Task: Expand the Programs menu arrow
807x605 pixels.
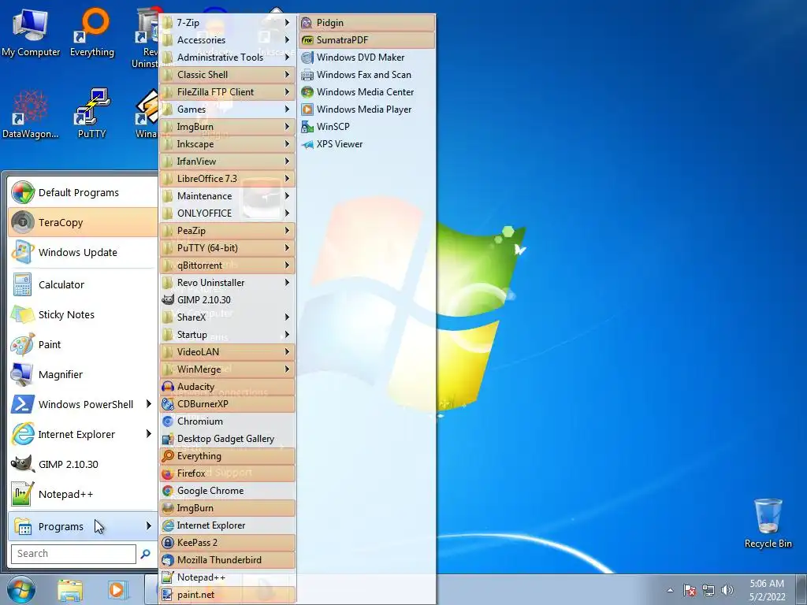Action: (x=148, y=525)
